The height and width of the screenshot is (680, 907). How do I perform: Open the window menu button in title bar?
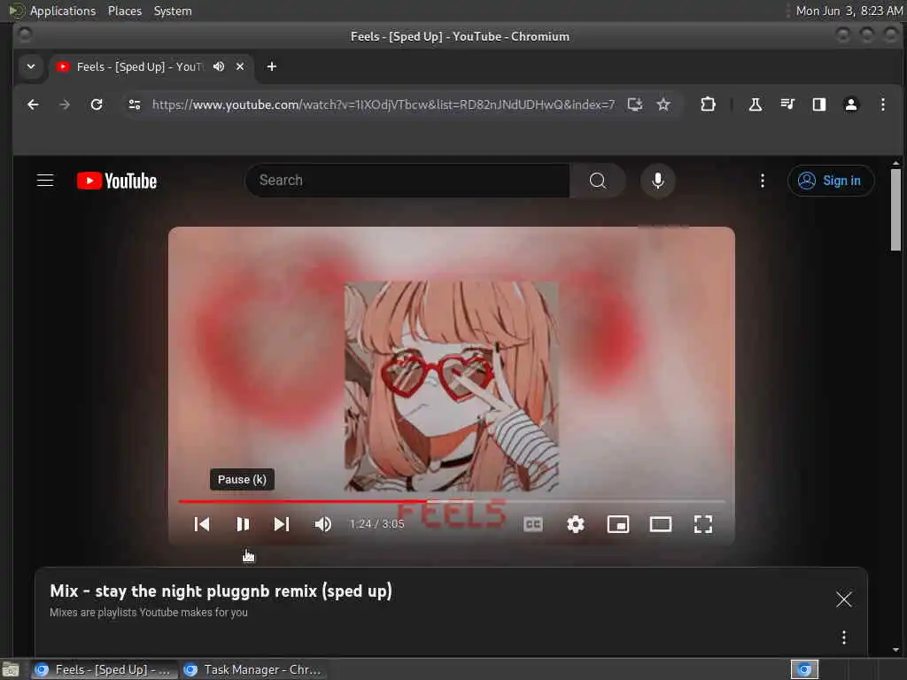click(24, 35)
